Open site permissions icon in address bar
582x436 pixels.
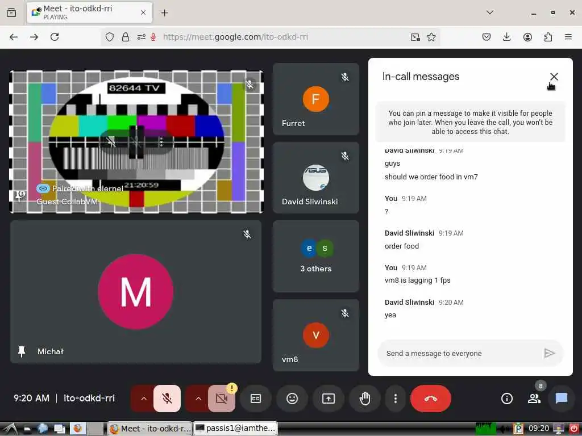point(141,37)
